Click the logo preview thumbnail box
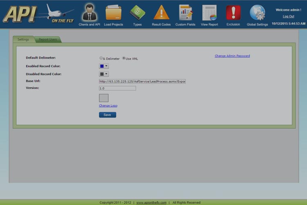 pos(104,98)
